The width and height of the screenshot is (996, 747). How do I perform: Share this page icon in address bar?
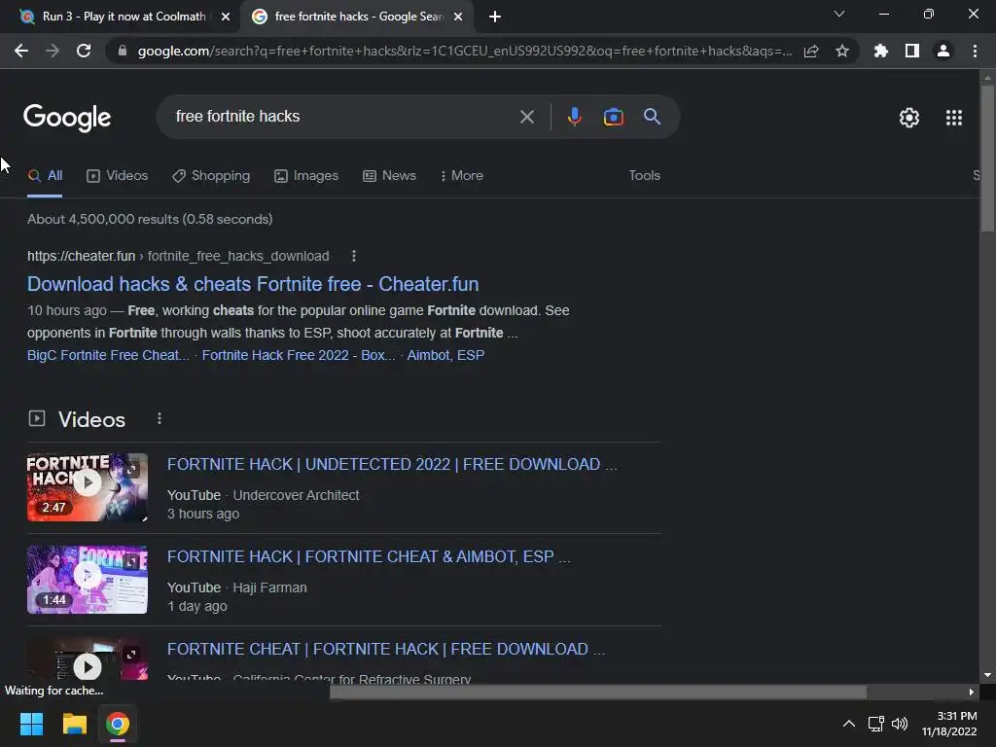[811, 51]
